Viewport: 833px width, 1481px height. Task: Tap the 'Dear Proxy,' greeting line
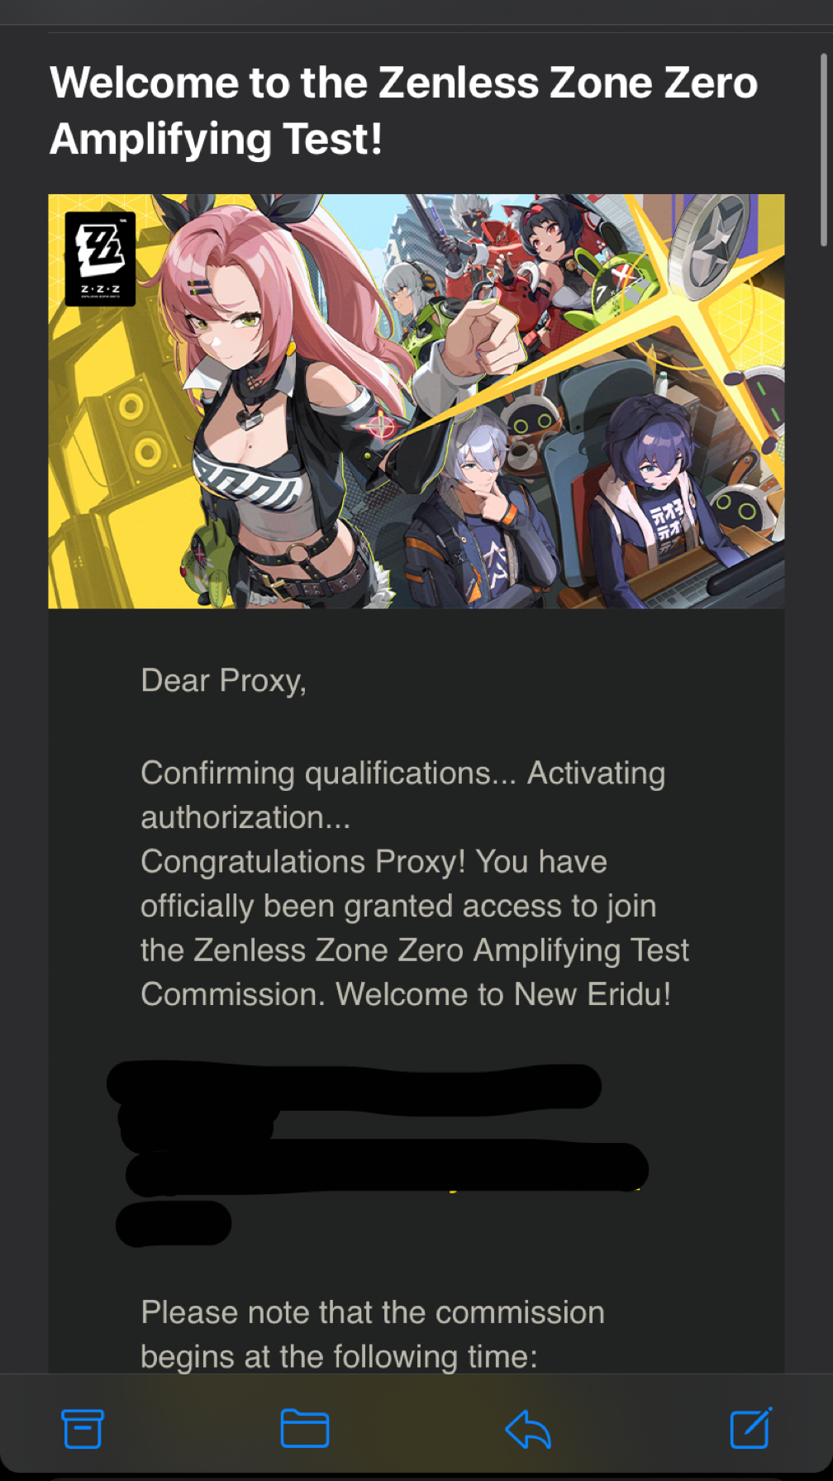223,680
